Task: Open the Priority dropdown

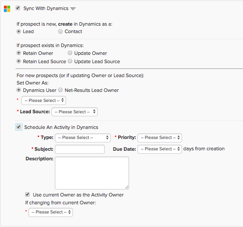Action: 160,138
